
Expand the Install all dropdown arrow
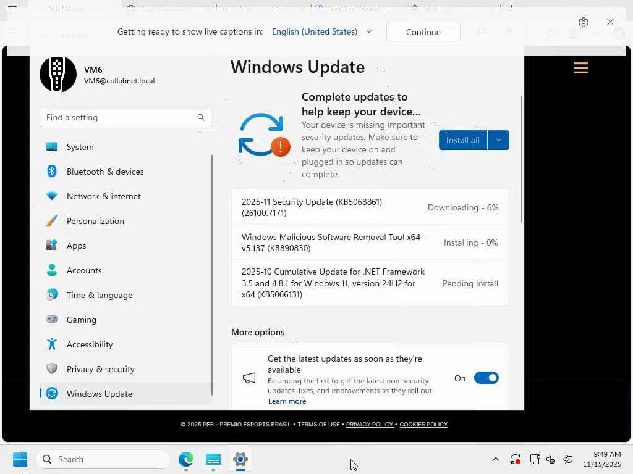point(499,140)
